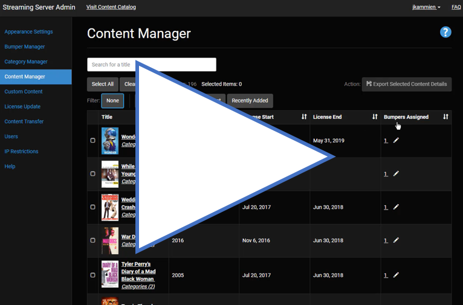Go to Bumper Manager in sidebar
Screen dimensions: 463x305
point(25,47)
